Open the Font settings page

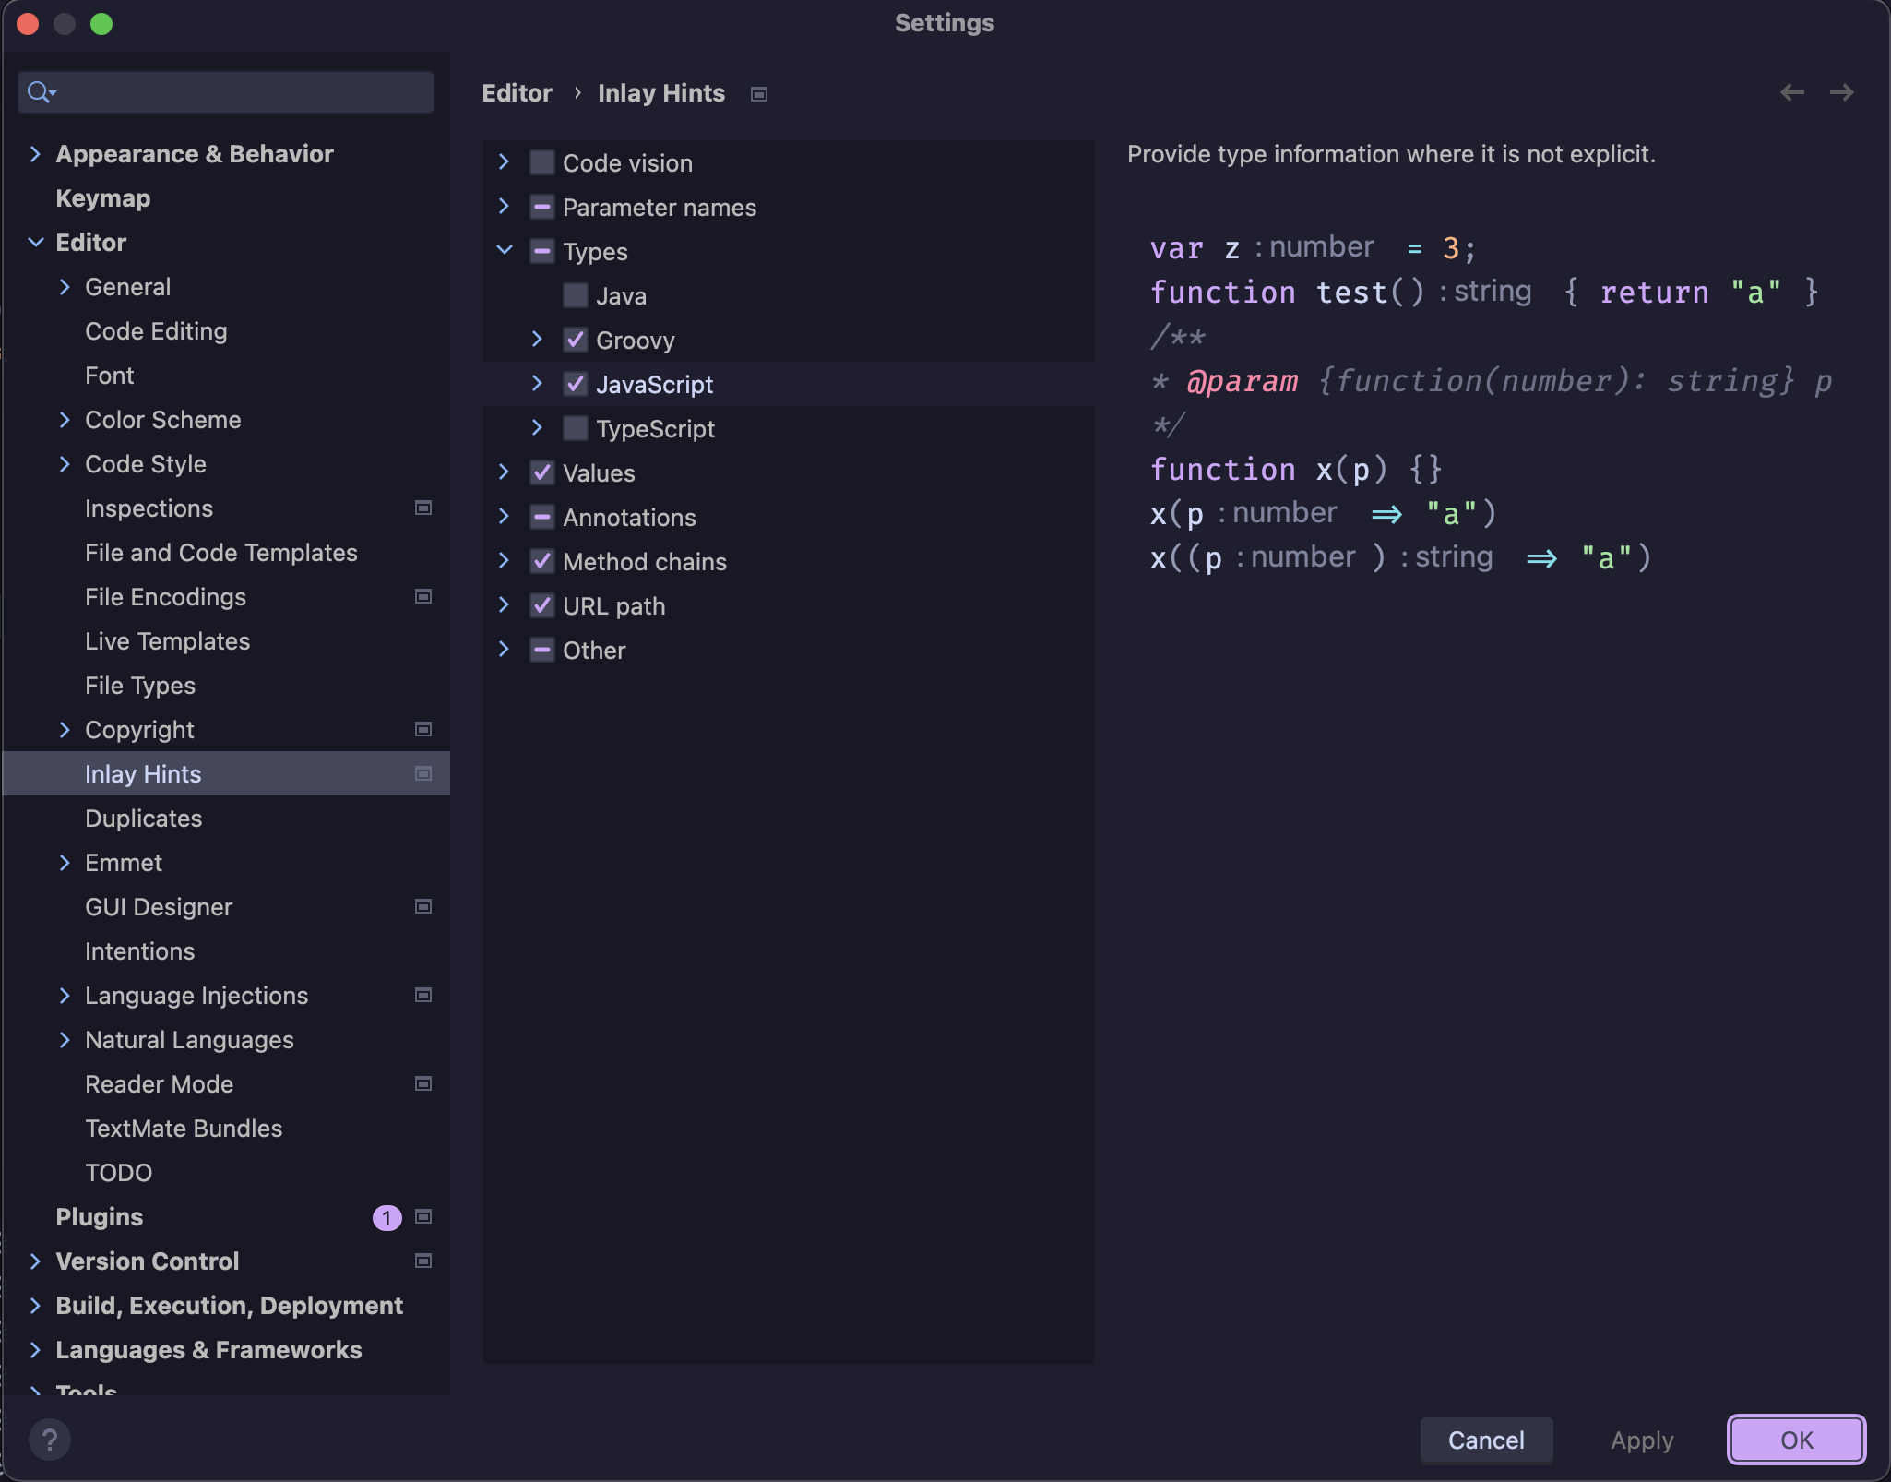click(109, 376)
